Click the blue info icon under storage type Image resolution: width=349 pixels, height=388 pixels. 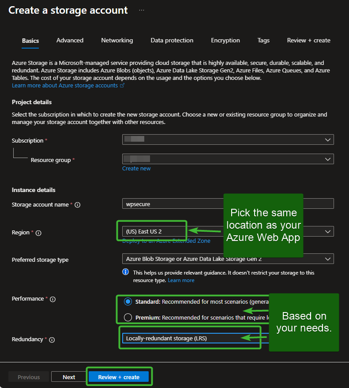126,272
